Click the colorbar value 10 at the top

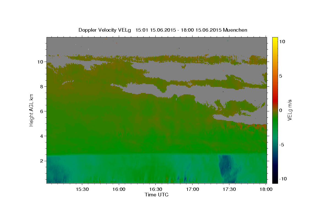pyautogui.click(x=282, y=42)
